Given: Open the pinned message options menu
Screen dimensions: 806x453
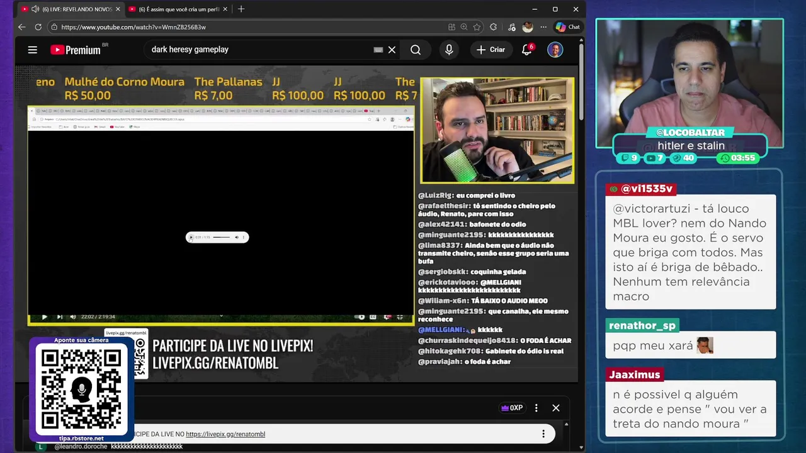Looking at the screenshot, I should (x=543, y=434).
